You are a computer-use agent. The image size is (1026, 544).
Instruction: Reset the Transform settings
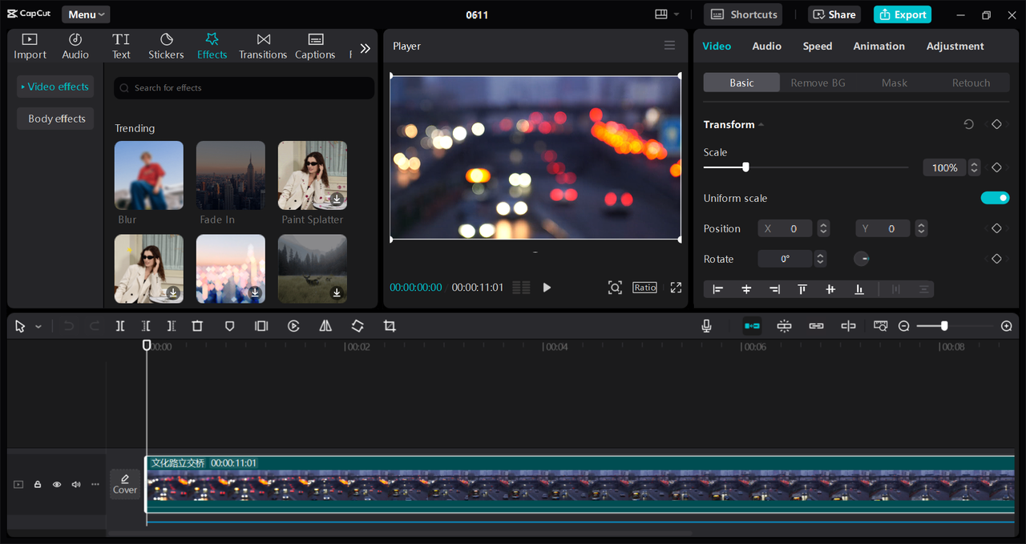tap(968, 124)
